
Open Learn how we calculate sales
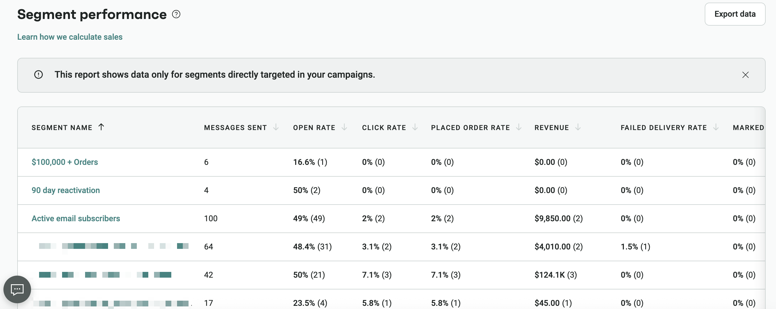(70, 37)
